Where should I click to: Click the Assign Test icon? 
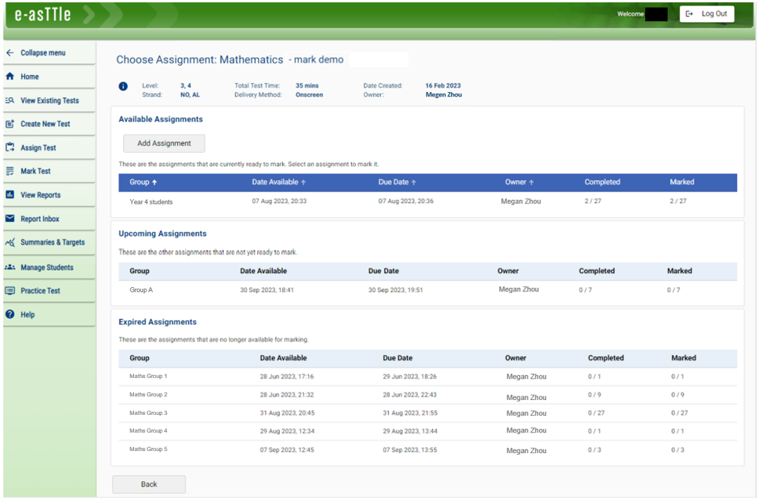(10, 148)
